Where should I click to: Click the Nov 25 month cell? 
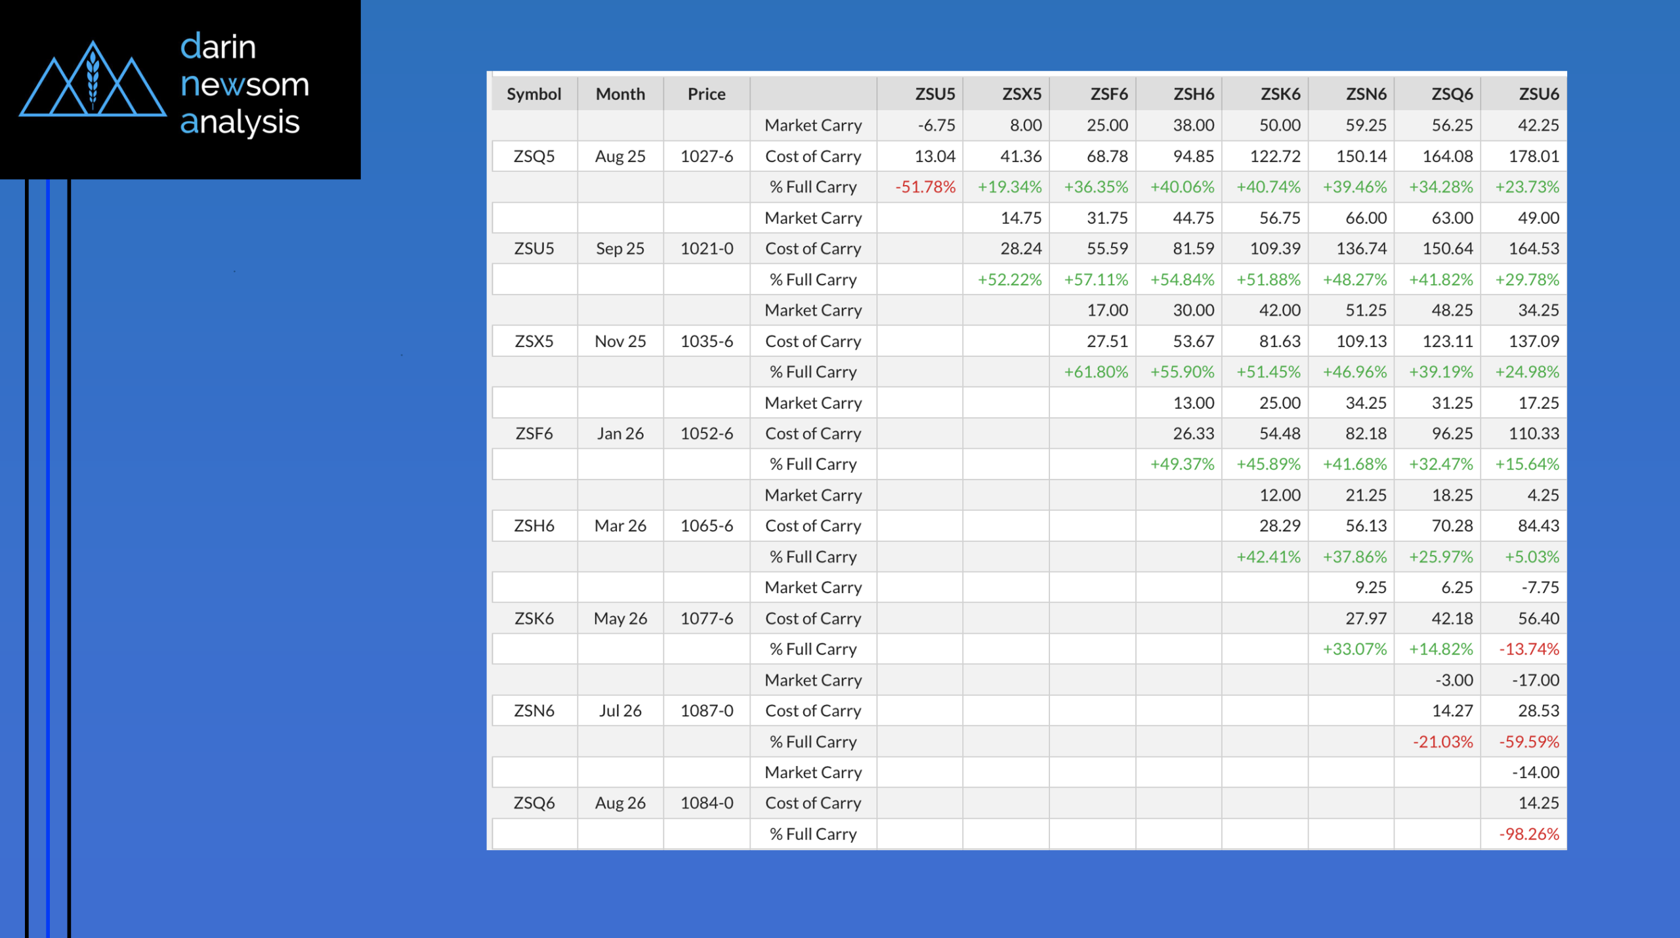[x=619, y=342]
